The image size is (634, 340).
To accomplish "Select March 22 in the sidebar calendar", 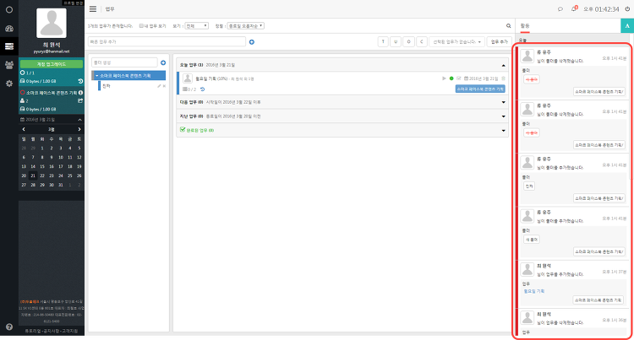I will [42, 175].
